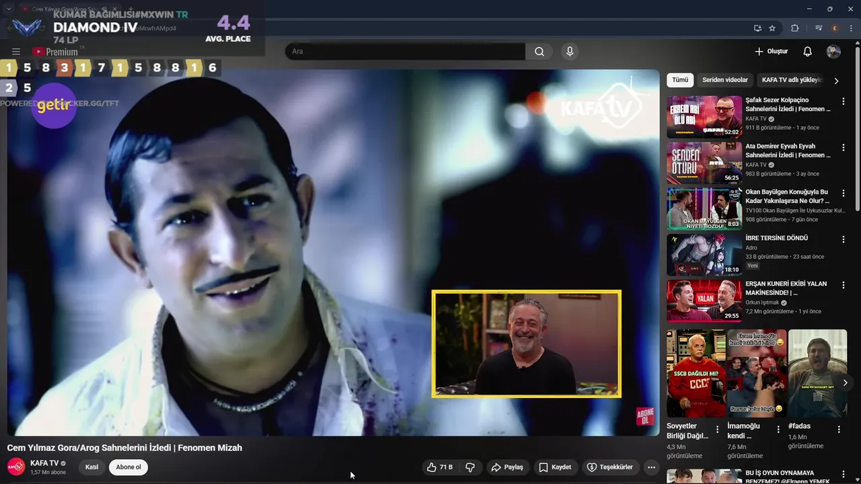Image resolution: width=861 pixels, height=484 pixels.
Task: Join the channel via Katıl
Action: tap(92, 467)
